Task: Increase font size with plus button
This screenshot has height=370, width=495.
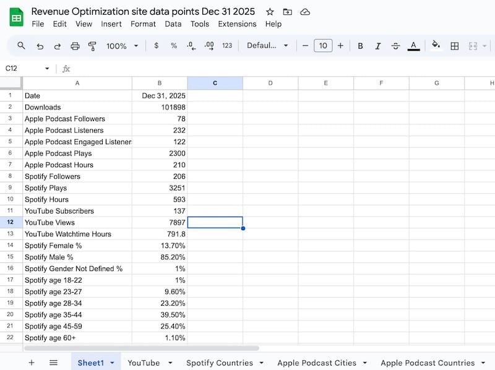Action: (x=340, y=46)
